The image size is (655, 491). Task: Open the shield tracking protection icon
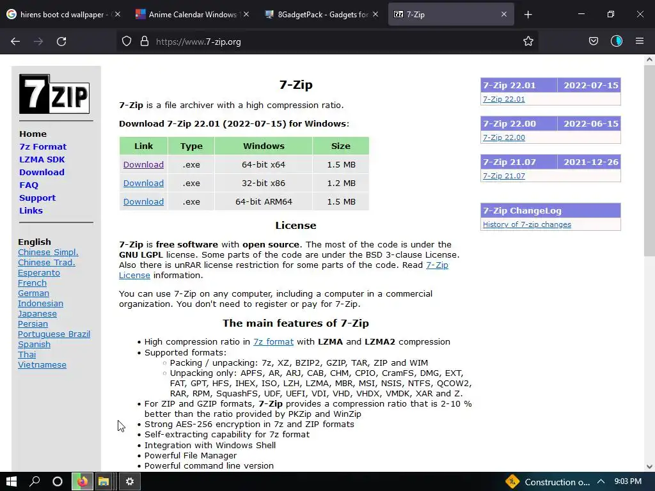(127, 42)
